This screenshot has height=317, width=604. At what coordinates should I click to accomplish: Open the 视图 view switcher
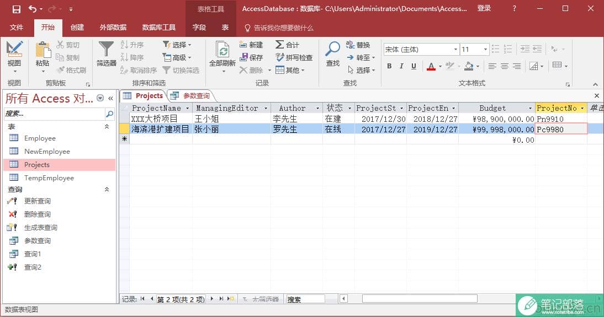coord(14,56)
